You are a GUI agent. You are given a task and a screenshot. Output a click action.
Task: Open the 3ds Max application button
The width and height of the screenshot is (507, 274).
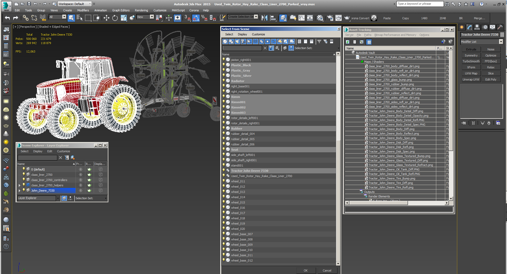pos(6,6)
